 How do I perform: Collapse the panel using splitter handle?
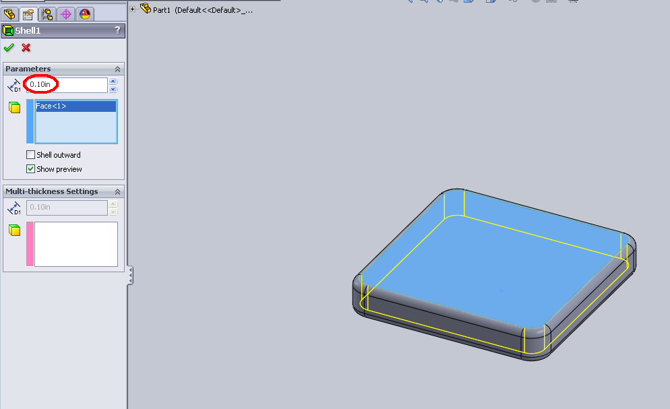pyautogui.click(x=130, y=276)
